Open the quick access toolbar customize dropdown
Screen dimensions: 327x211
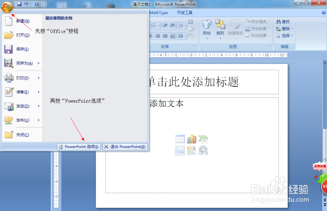click(x=51, y=4)
